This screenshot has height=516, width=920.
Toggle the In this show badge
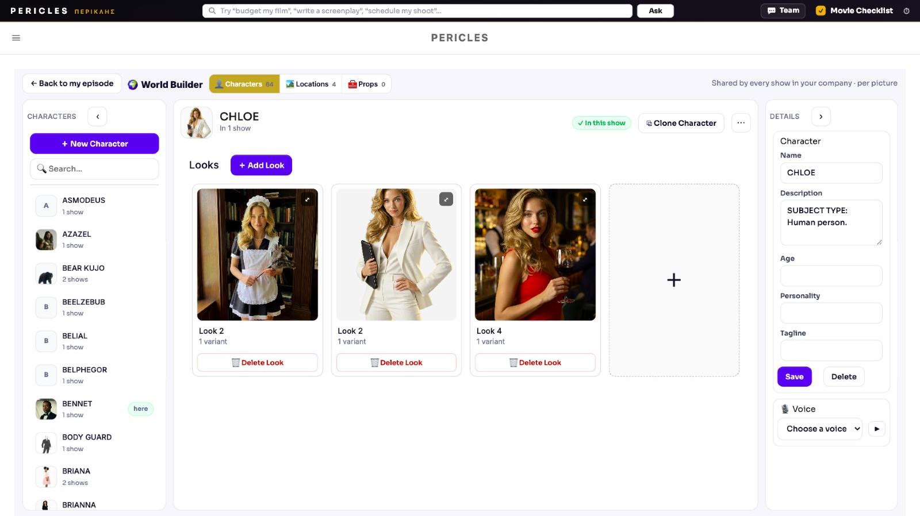coord(601,123)
